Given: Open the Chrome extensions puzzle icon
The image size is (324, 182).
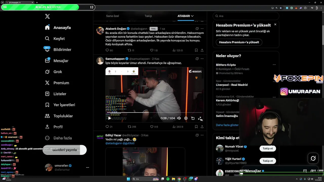Looking at the screenshot, I should (305, 8).
